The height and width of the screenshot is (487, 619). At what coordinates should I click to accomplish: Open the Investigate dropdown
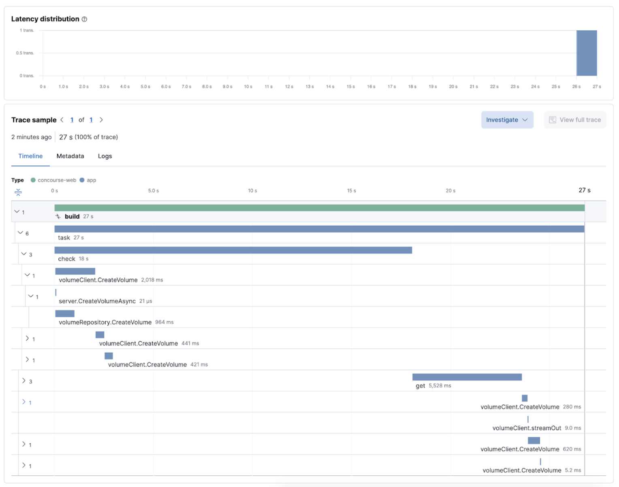coord(507,120)
